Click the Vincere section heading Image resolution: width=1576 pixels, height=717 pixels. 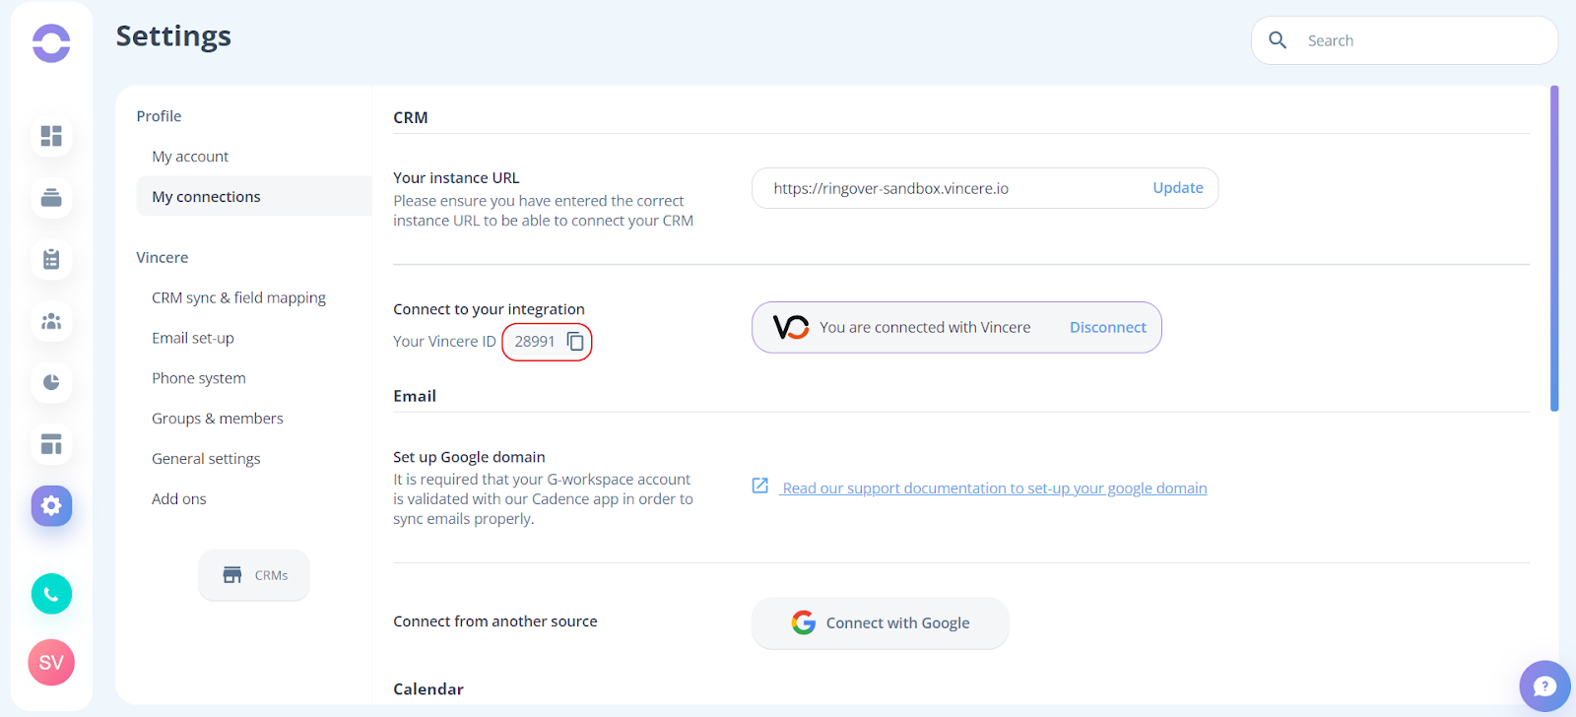click(x=163, y=258)
